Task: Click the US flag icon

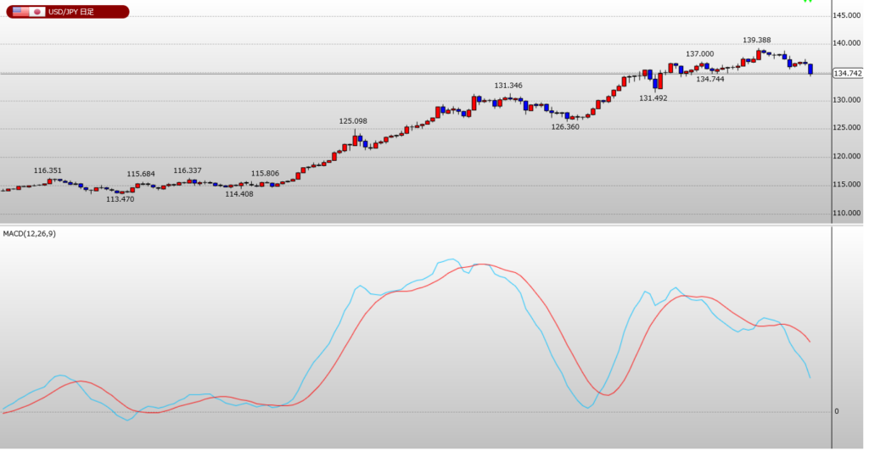Action: 20,12
